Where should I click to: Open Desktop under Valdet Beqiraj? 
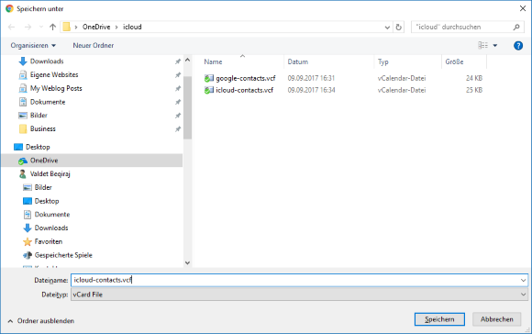[x=47, y=201]
